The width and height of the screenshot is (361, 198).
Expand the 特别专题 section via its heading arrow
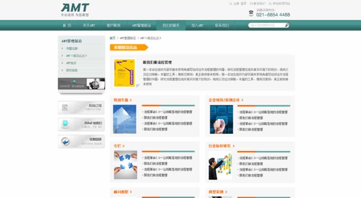click(x=131, y=100)
